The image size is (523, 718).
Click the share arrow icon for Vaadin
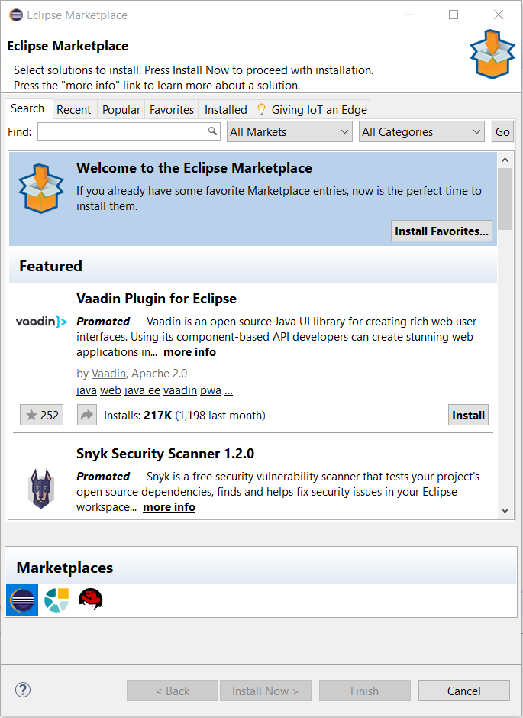tap(87, 416)
